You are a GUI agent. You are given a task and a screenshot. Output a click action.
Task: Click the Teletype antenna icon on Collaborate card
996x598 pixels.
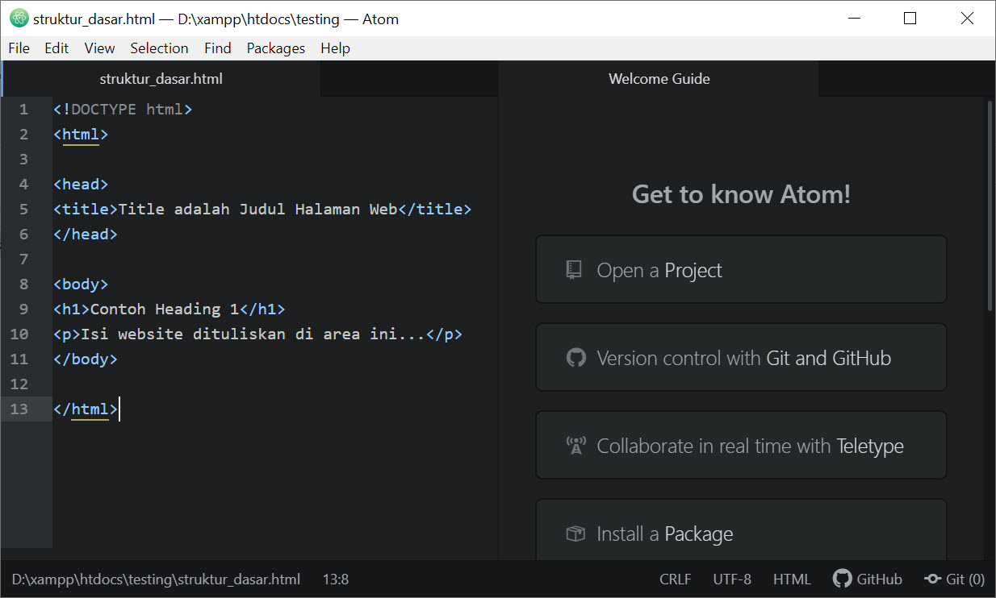coord(575,446)
